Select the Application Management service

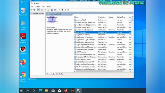tap(103, 42)
